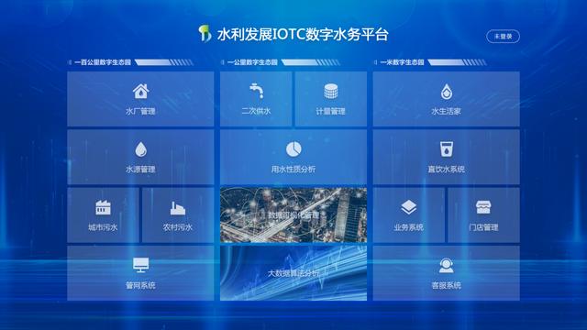Click the 管网系统 label text
The height and width of the screenshot is (330, 587).
tap(140, 285)
